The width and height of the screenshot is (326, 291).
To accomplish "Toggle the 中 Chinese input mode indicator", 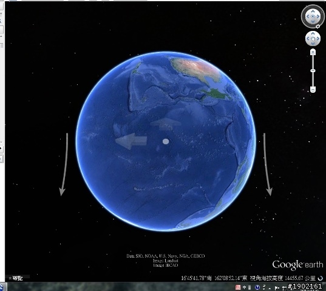I will coord(245,287).
